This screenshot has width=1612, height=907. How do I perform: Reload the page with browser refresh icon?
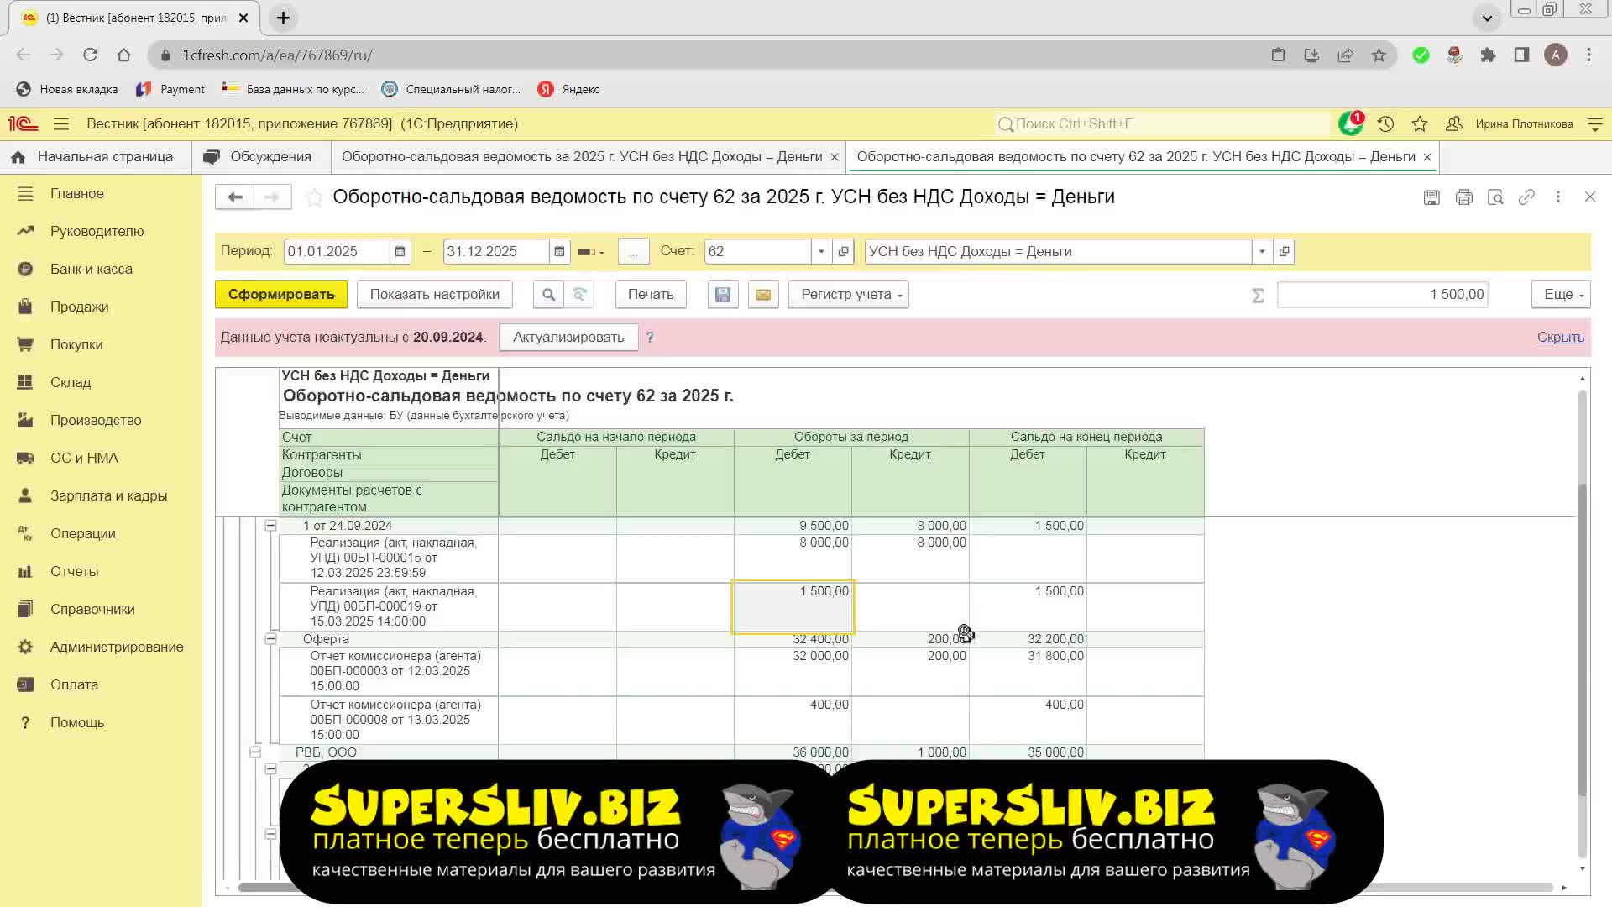pyautogui.click(x=90, y=55)
